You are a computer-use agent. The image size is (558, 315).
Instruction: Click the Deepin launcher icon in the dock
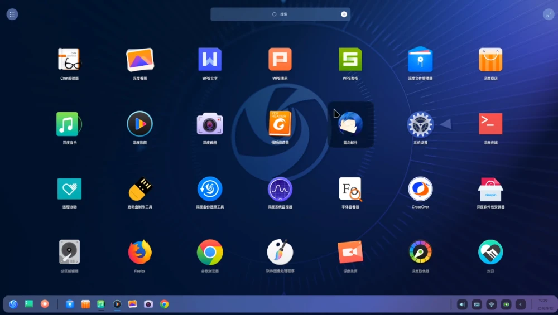click(13, 304)
